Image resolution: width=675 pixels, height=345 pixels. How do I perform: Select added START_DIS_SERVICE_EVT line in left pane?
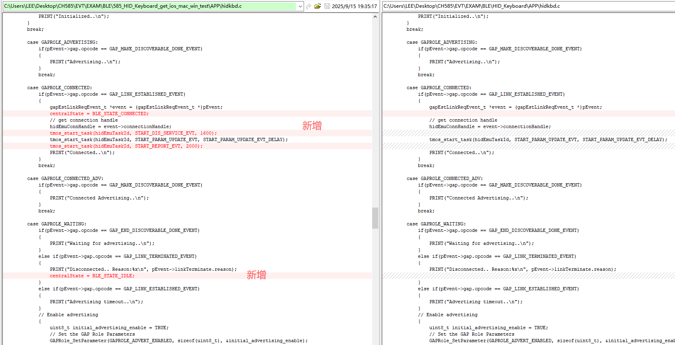coord(133,133)
